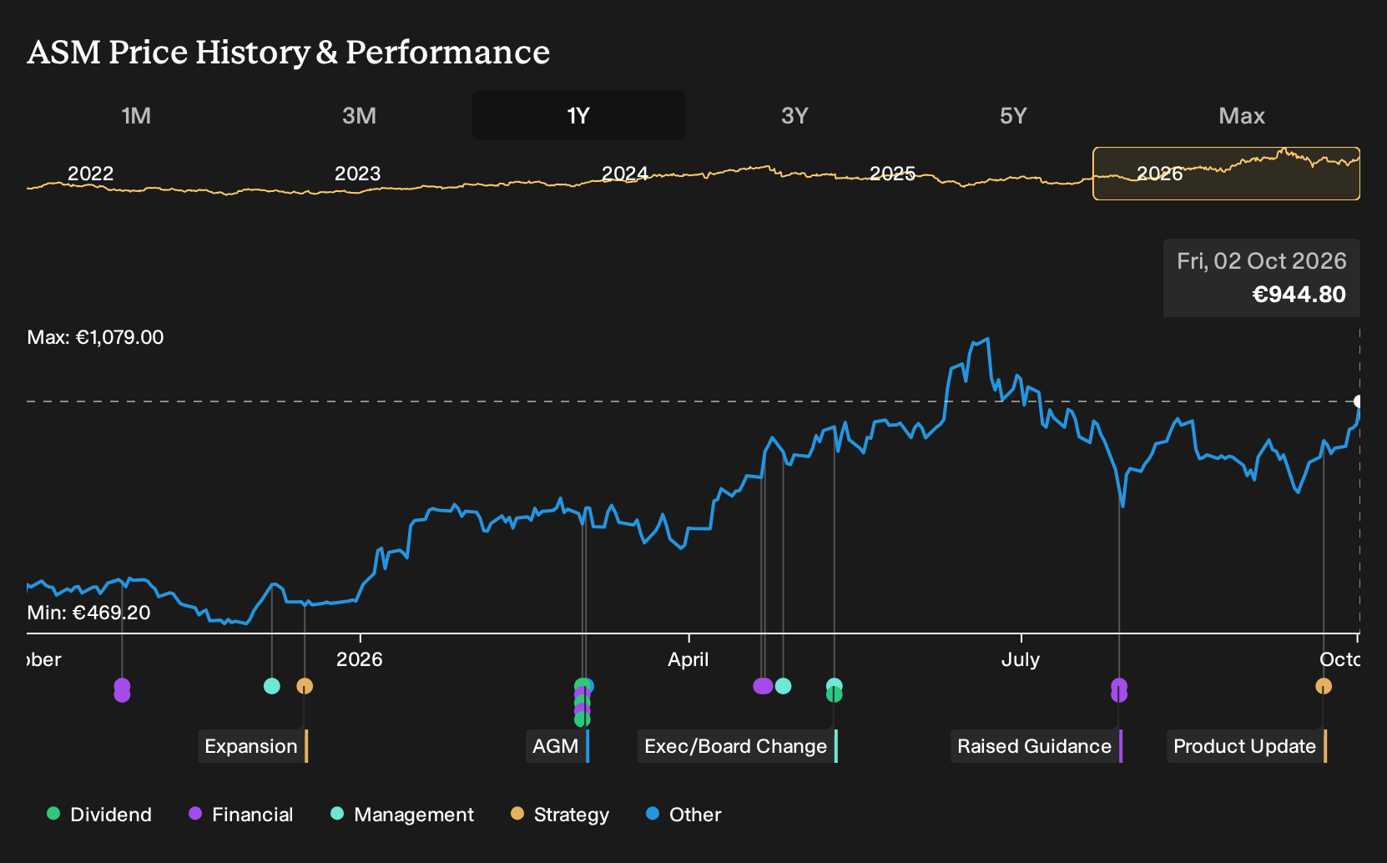Click the Fri, 02 Oct 2026 date
Image resolution: width=1387 pixels, height=863 pixels.
[x=1262, y=261]
